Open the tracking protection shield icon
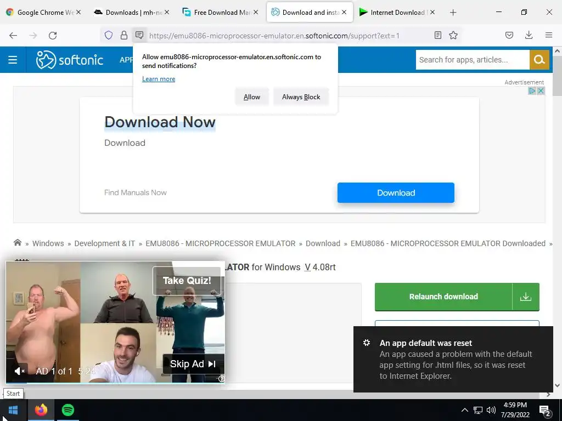The height and width of the screenshot is (421, 562). 109,35
